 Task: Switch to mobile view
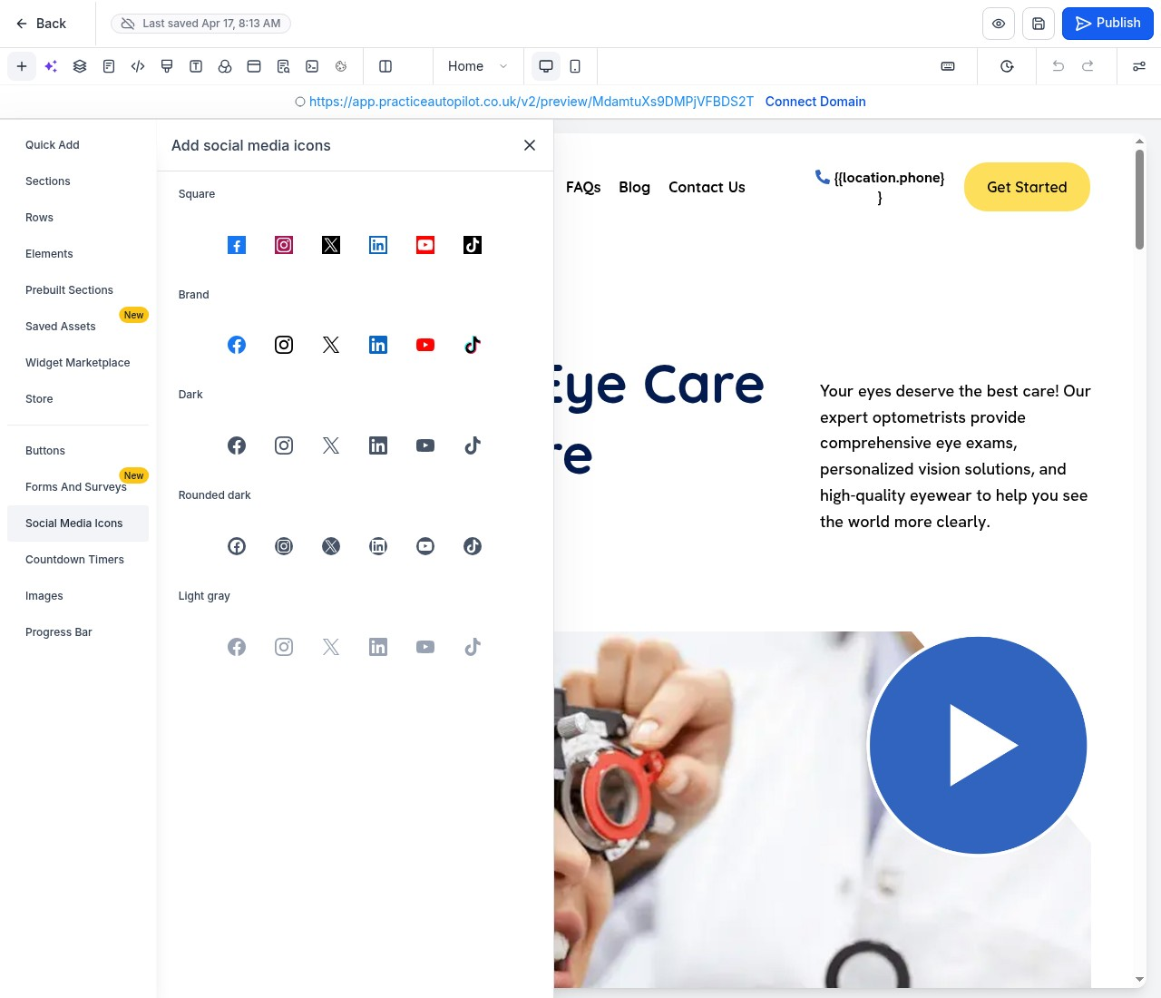click(x=575, y=66)
